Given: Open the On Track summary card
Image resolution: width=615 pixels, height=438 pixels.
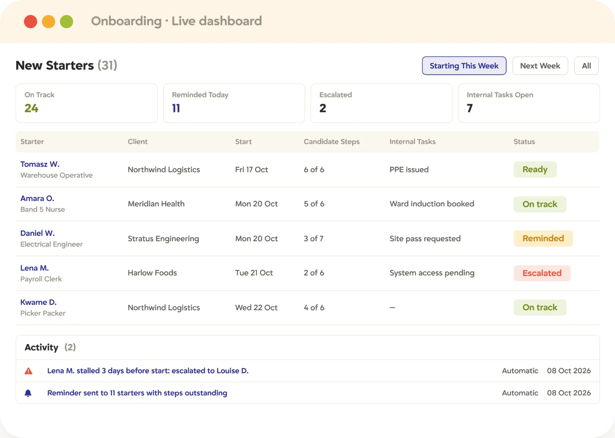Looking at the screenshot, I should coord(86,103).
